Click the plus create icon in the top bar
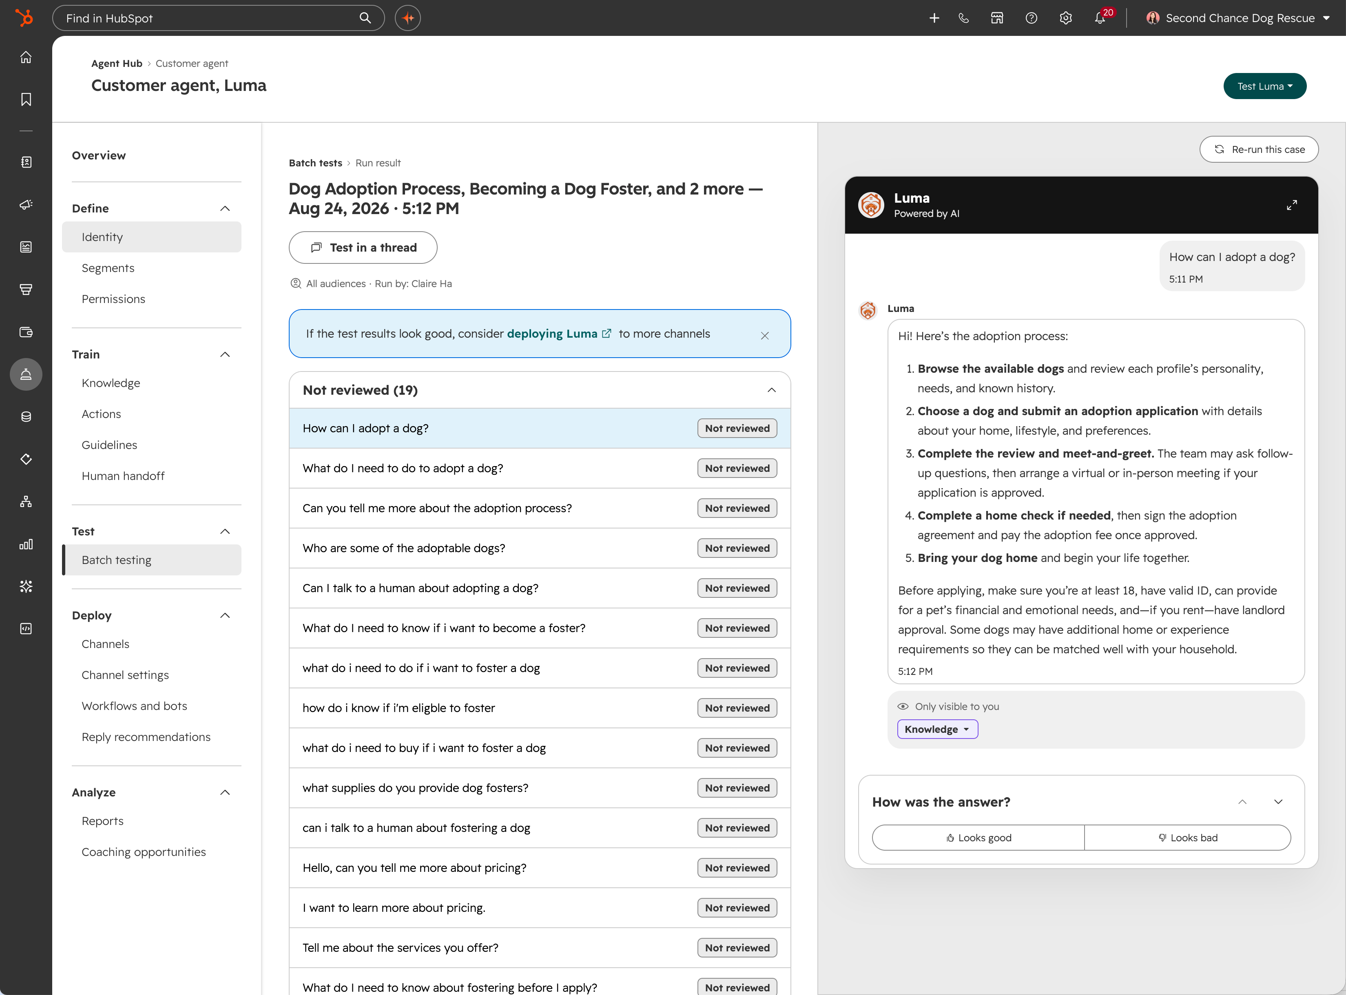The image size is (1346, 995). pos(934,18)
